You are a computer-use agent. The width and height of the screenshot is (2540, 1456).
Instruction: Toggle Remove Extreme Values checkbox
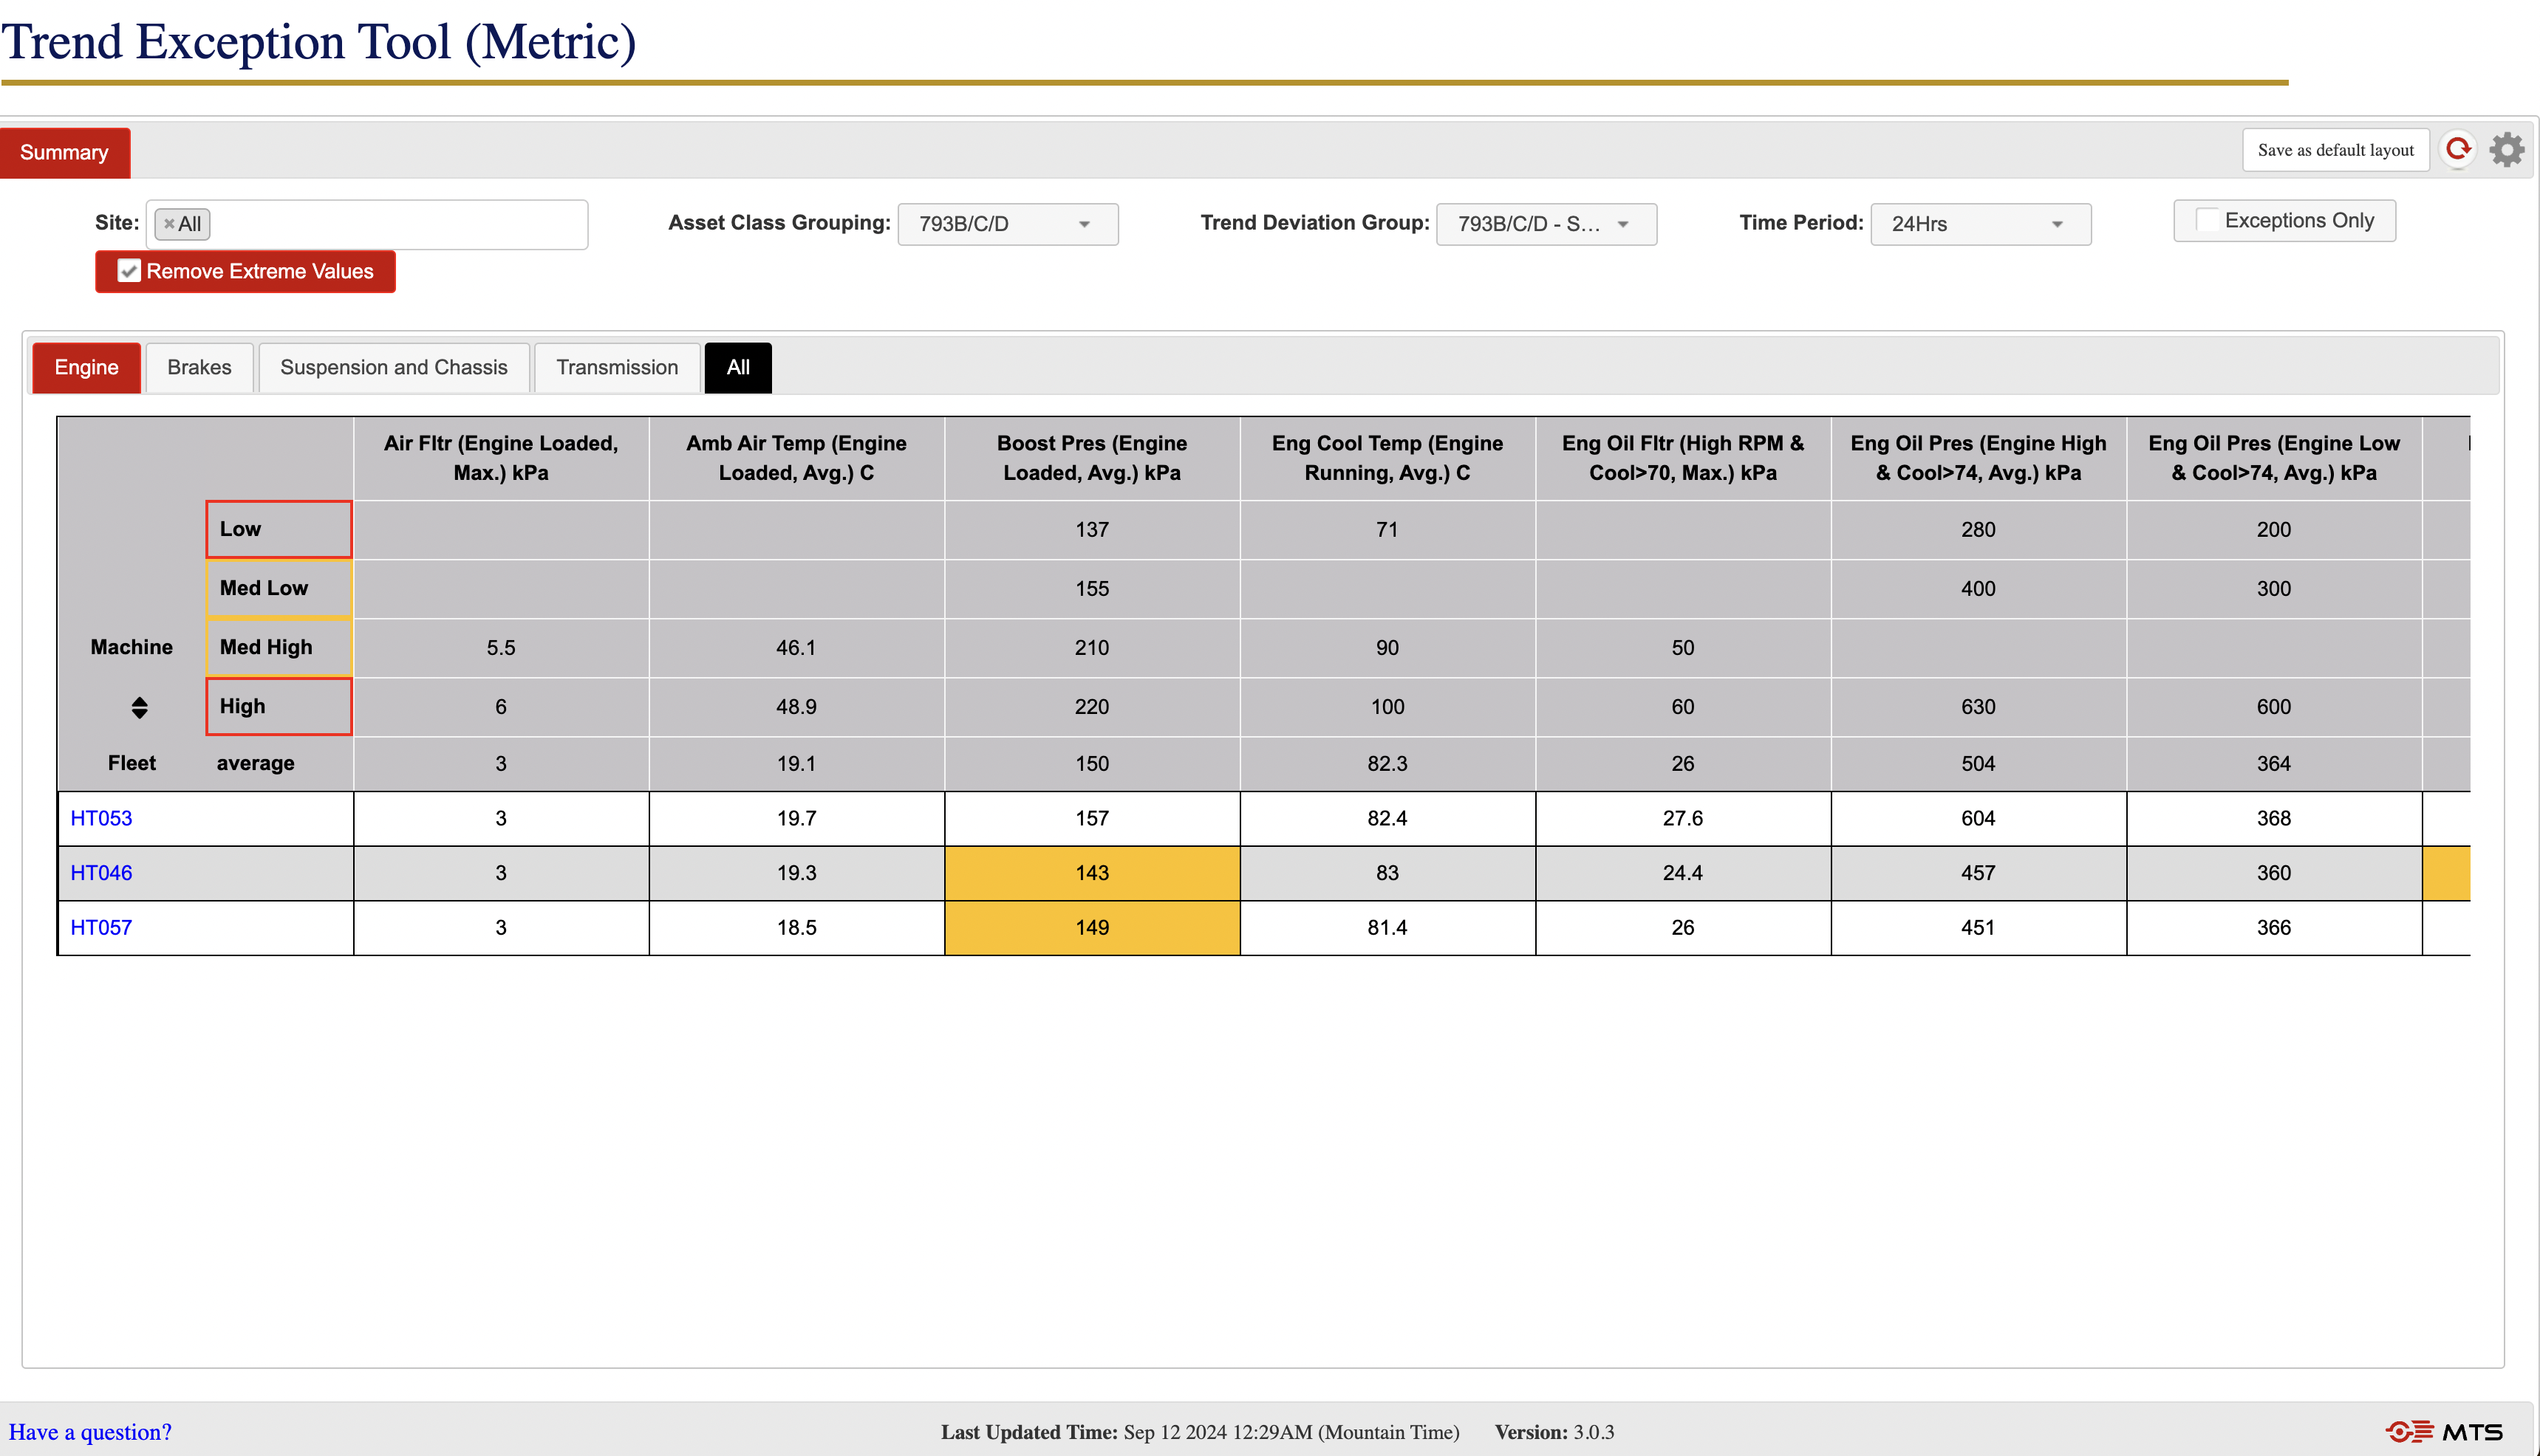point(129,272)
